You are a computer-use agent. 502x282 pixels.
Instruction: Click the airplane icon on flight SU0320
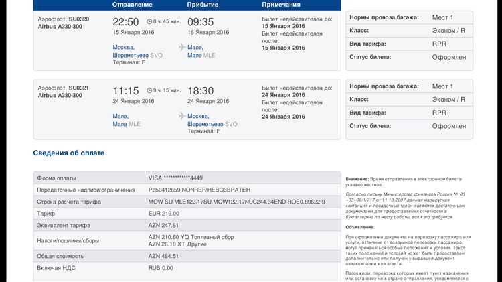tap(181, 47)
